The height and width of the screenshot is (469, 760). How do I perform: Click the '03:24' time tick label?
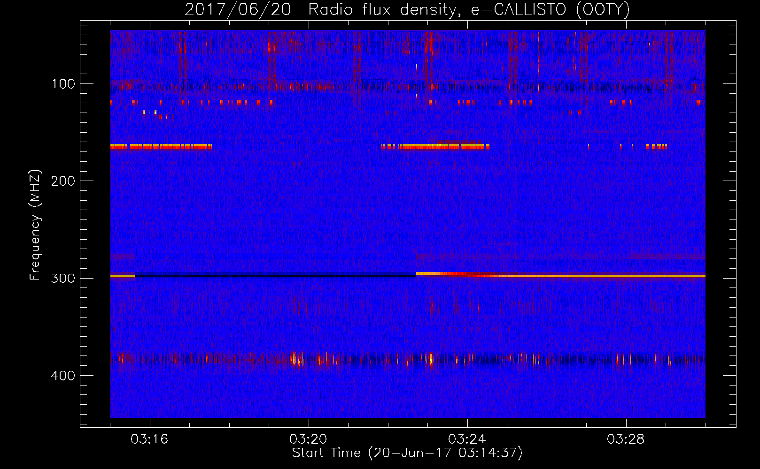(x=467, y=439)
